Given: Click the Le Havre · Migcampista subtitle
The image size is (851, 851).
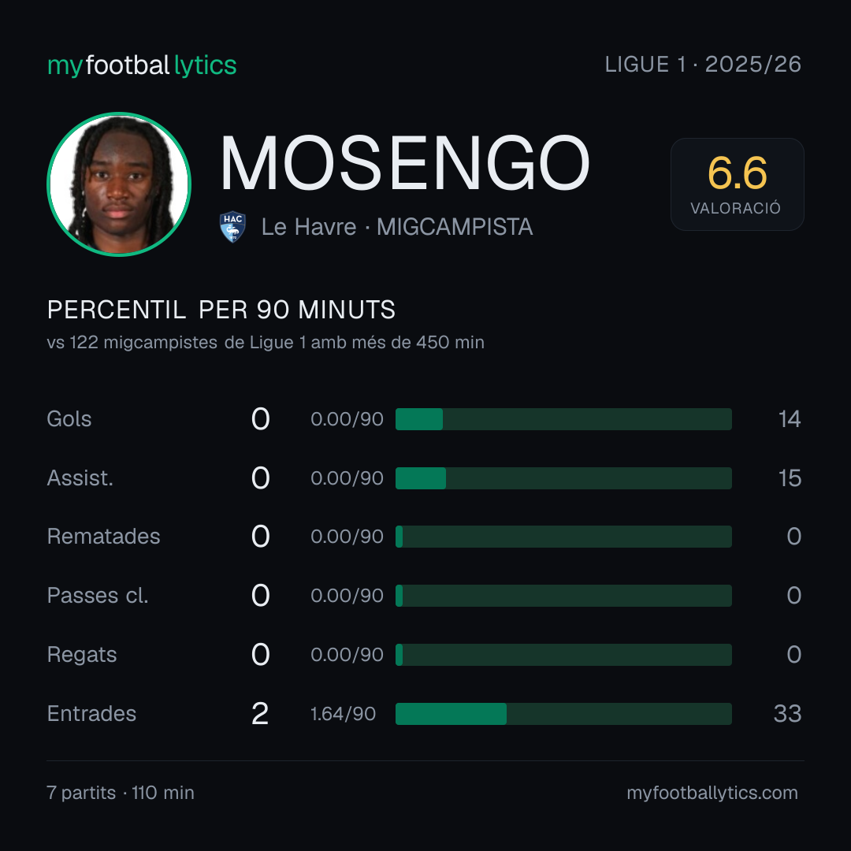Looking at the screenshot, I should coord(396,227).
